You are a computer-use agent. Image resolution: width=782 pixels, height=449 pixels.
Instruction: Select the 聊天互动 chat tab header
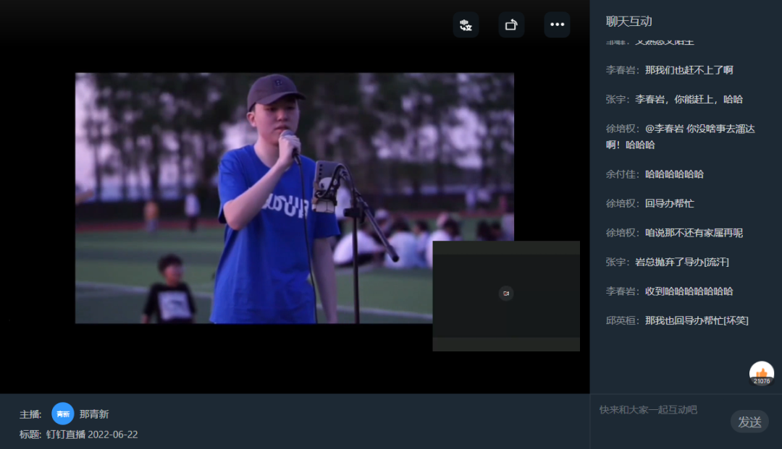point(629,22)
